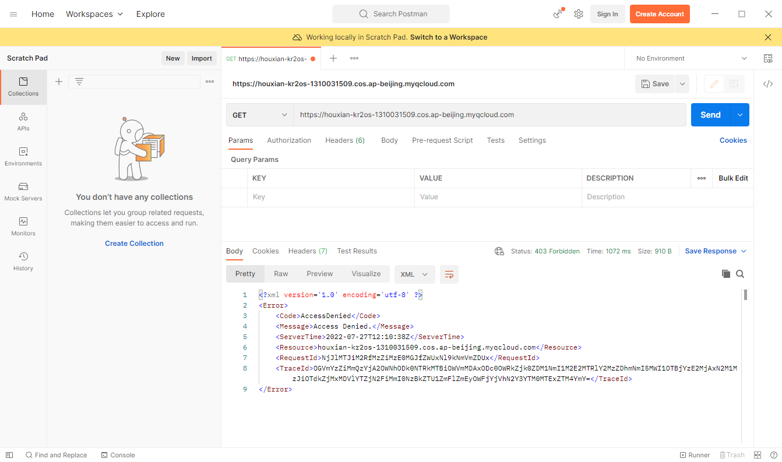Open the help icon in status bar

point(773,455)
